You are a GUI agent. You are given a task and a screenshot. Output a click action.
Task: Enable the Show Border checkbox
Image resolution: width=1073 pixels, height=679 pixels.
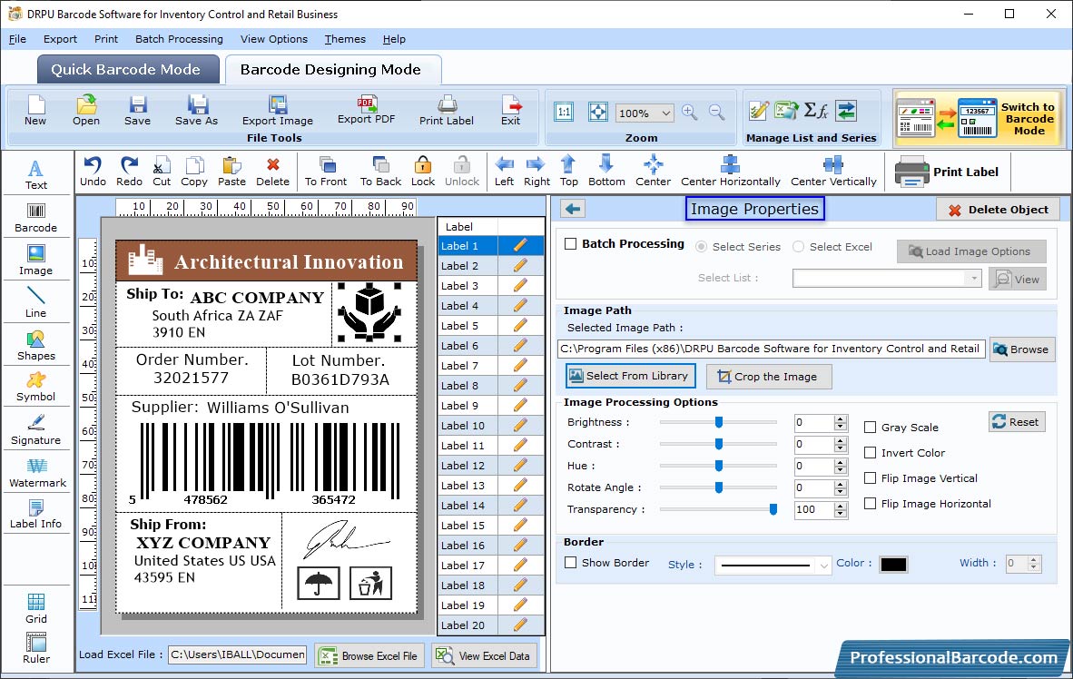point(570,563)
